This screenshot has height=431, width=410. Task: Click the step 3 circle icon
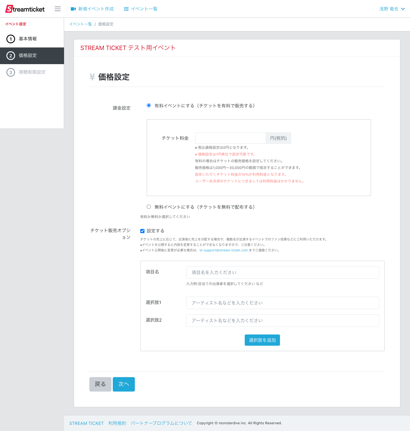11,72
